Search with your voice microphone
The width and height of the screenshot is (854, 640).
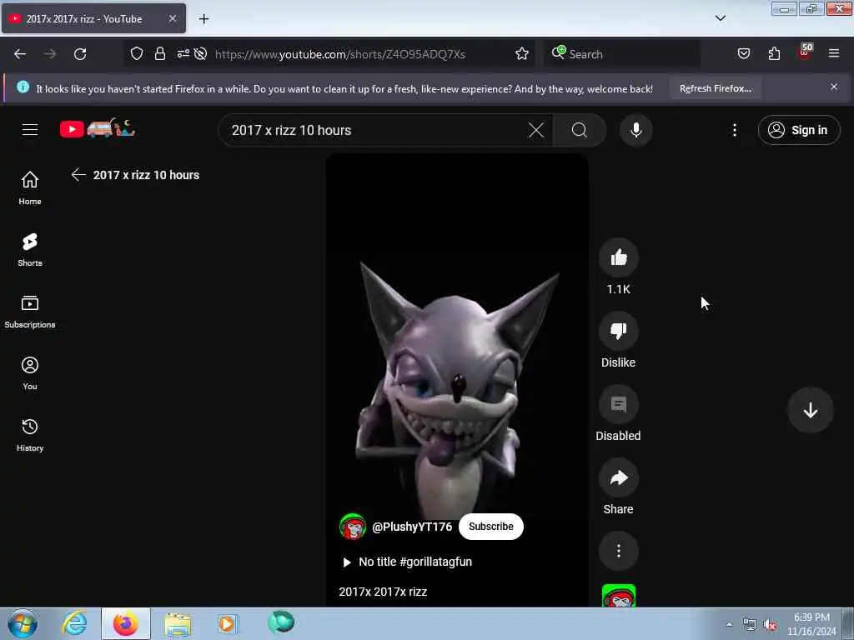click(x=635, y=130)
